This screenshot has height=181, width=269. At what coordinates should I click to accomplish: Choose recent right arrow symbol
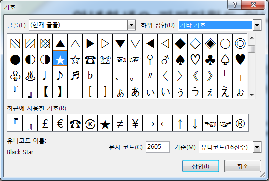point(150,123)
